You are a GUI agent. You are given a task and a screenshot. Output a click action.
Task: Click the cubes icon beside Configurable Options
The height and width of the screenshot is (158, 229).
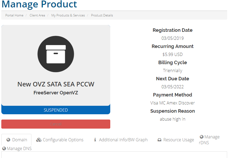point(39,140)
